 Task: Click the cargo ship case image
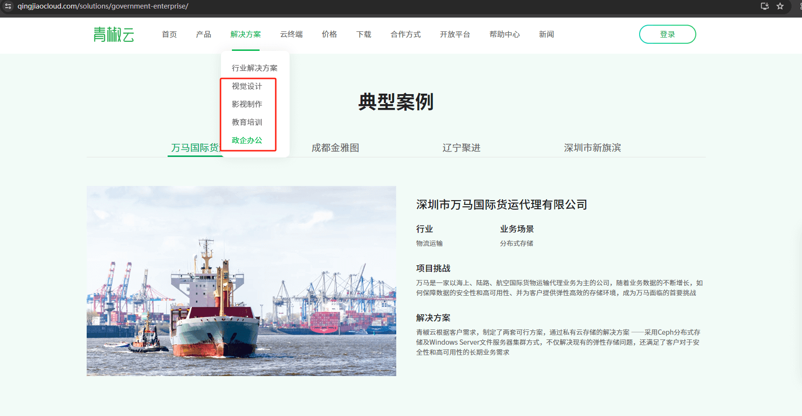click(x=241, y=281)
